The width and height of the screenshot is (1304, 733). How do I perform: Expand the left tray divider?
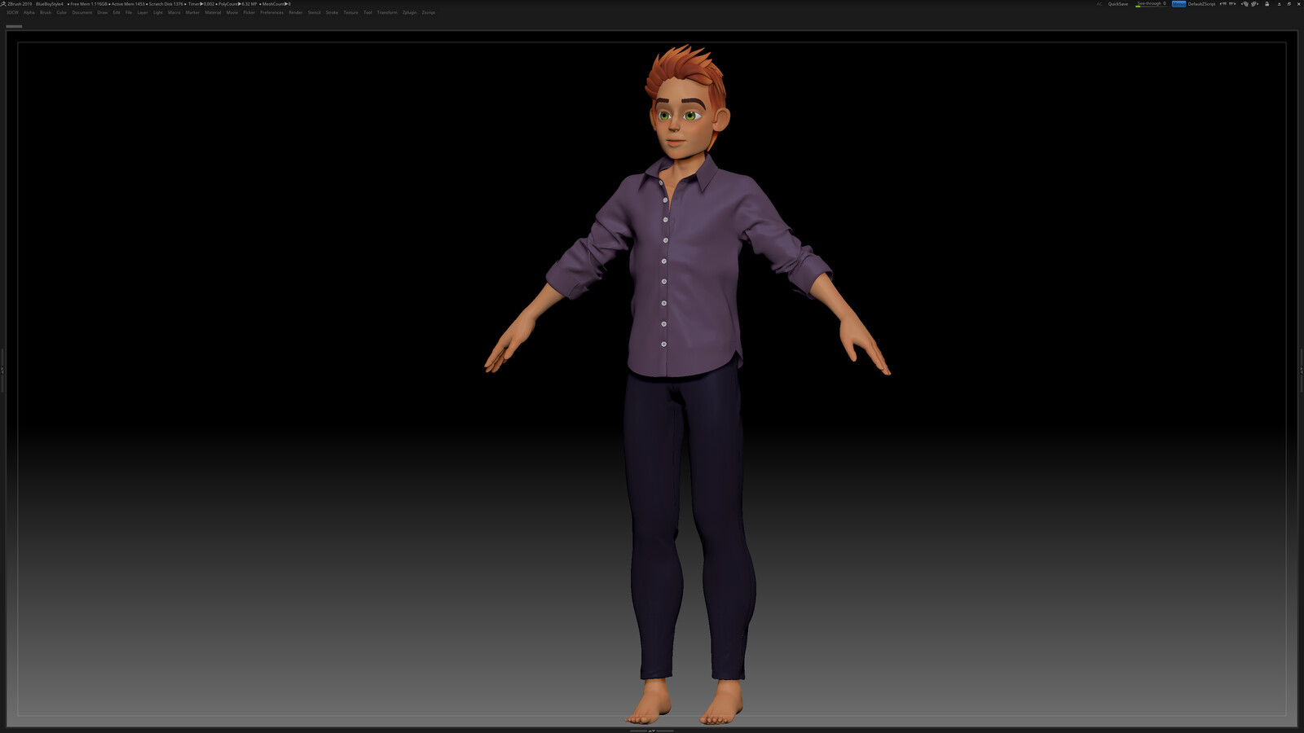[2, 370]
